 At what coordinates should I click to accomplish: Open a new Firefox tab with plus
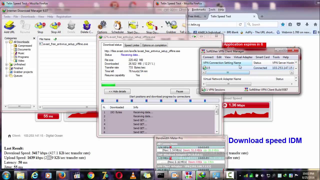[262, 16]
